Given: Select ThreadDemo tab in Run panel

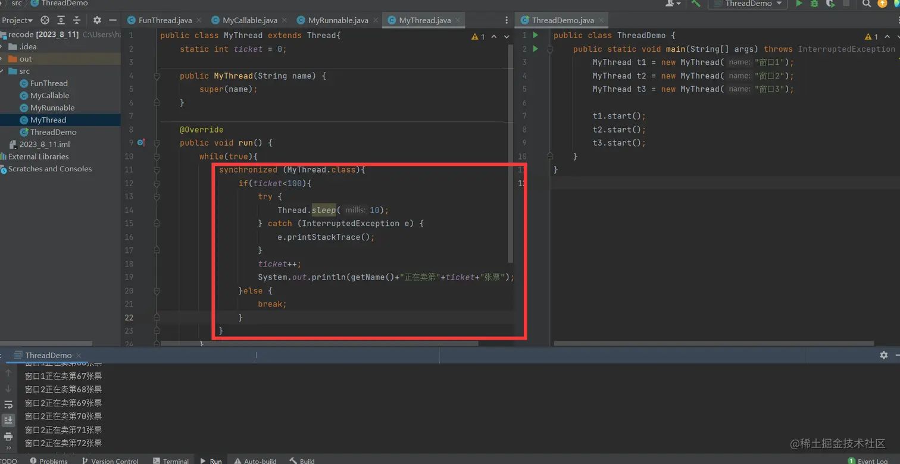Looking at the screenshot, I should (48, 355).
